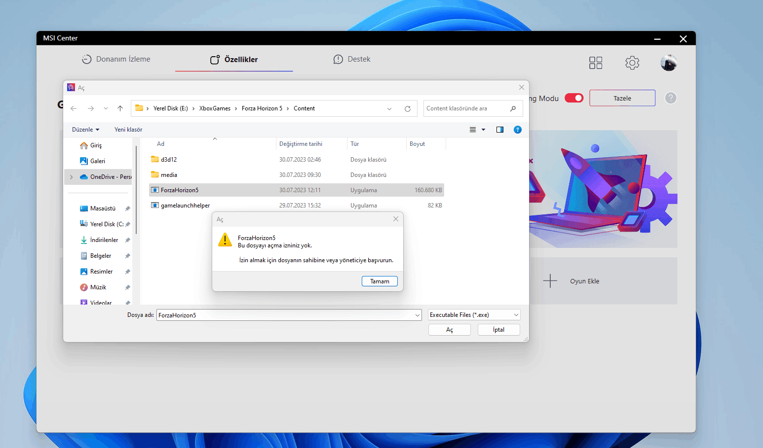Toggle the preview pane icon
763x448 pixels.
coord(500,130)
